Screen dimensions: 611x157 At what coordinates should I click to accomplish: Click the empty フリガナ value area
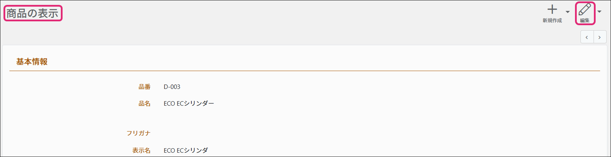tap(245, 133)
